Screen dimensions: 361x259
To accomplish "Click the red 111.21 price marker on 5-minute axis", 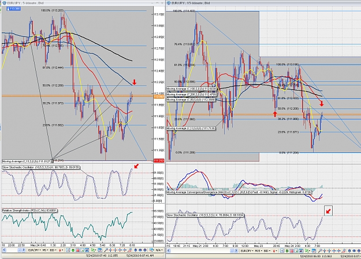I will click(159, 160).
